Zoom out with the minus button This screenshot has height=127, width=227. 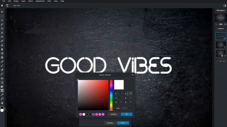216,24
